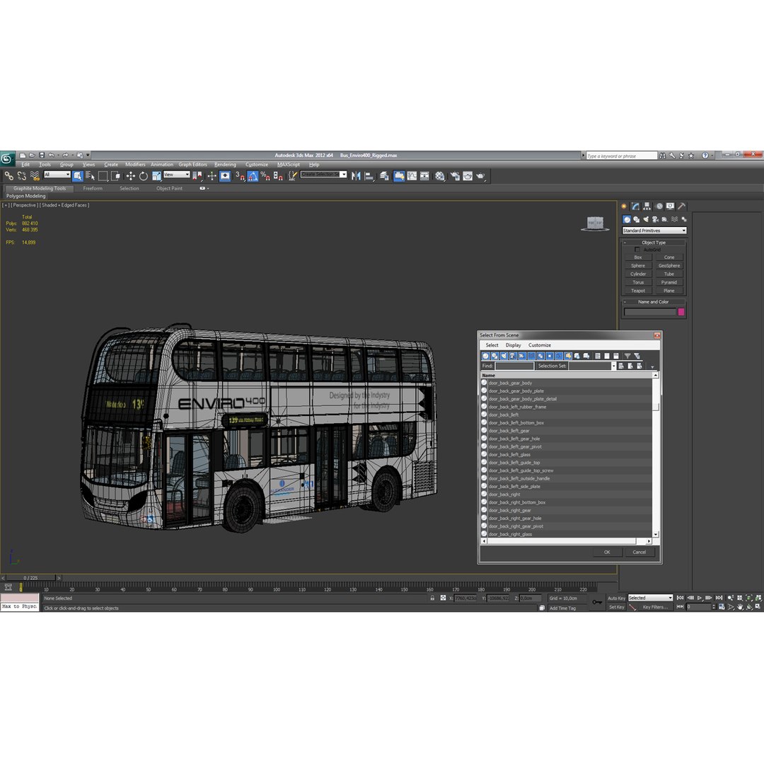Viewport: 764px width, 764px height.
Task: Open the Modifiers menu
Action: pyautogui.click(x=135, y=165)
